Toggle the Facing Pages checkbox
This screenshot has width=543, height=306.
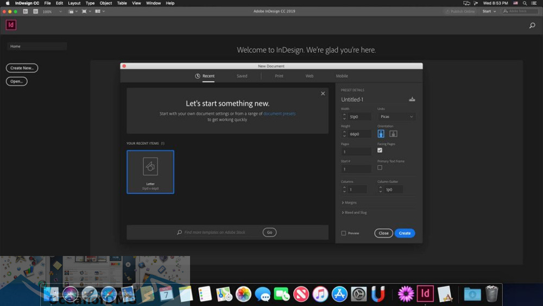tap(380, 150)
